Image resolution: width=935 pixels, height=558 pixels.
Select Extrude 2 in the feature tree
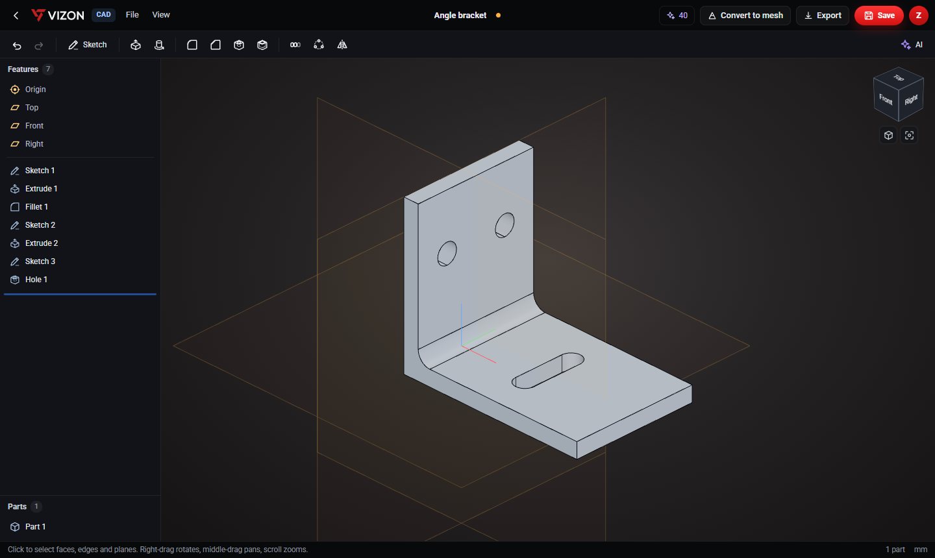click(x=80, y=243)
